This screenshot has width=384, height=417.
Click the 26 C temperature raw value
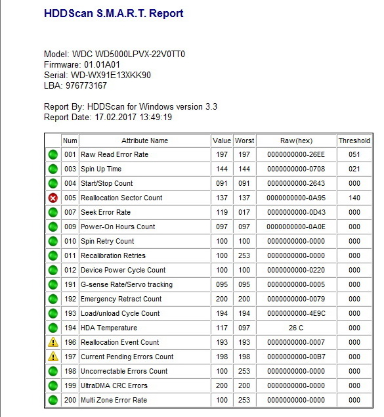(296, 328)
